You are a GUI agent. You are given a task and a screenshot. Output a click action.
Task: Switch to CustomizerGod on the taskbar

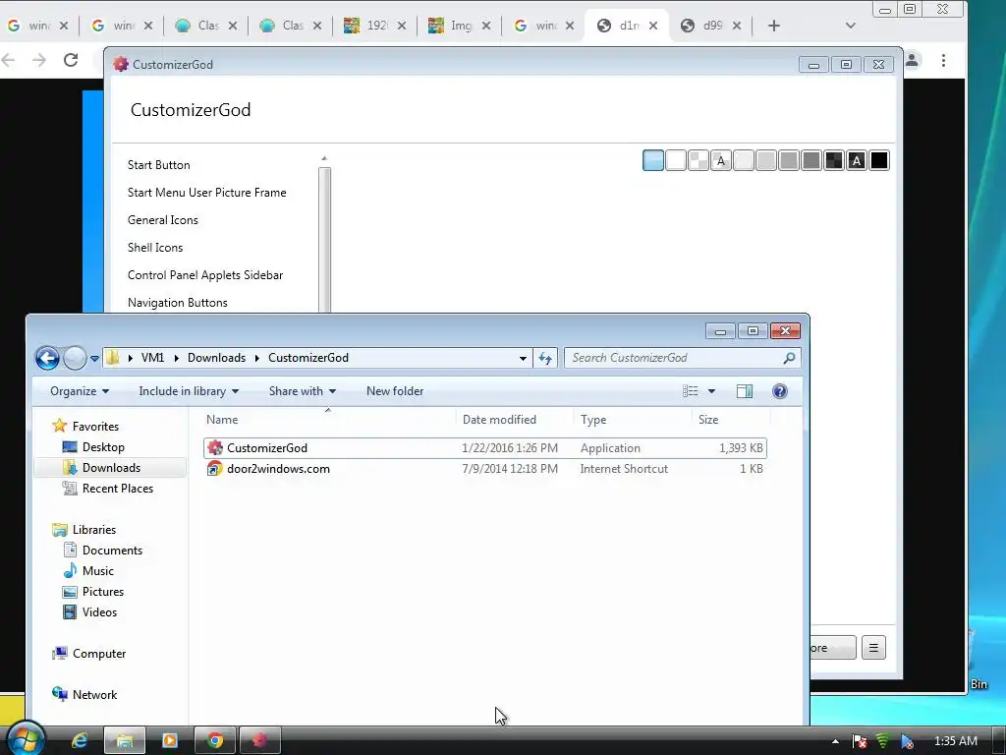click(x=259, y=741)
